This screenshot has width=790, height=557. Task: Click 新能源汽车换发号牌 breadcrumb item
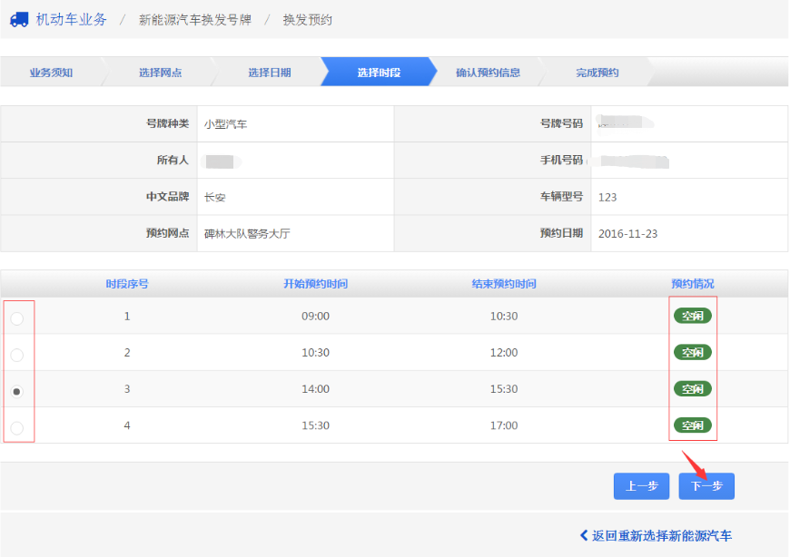click(194, 20)
